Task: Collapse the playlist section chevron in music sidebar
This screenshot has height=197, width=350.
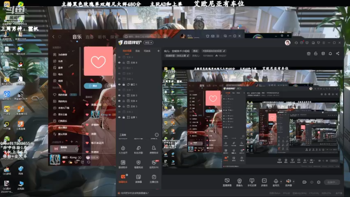Action: [x=77, y=141]
